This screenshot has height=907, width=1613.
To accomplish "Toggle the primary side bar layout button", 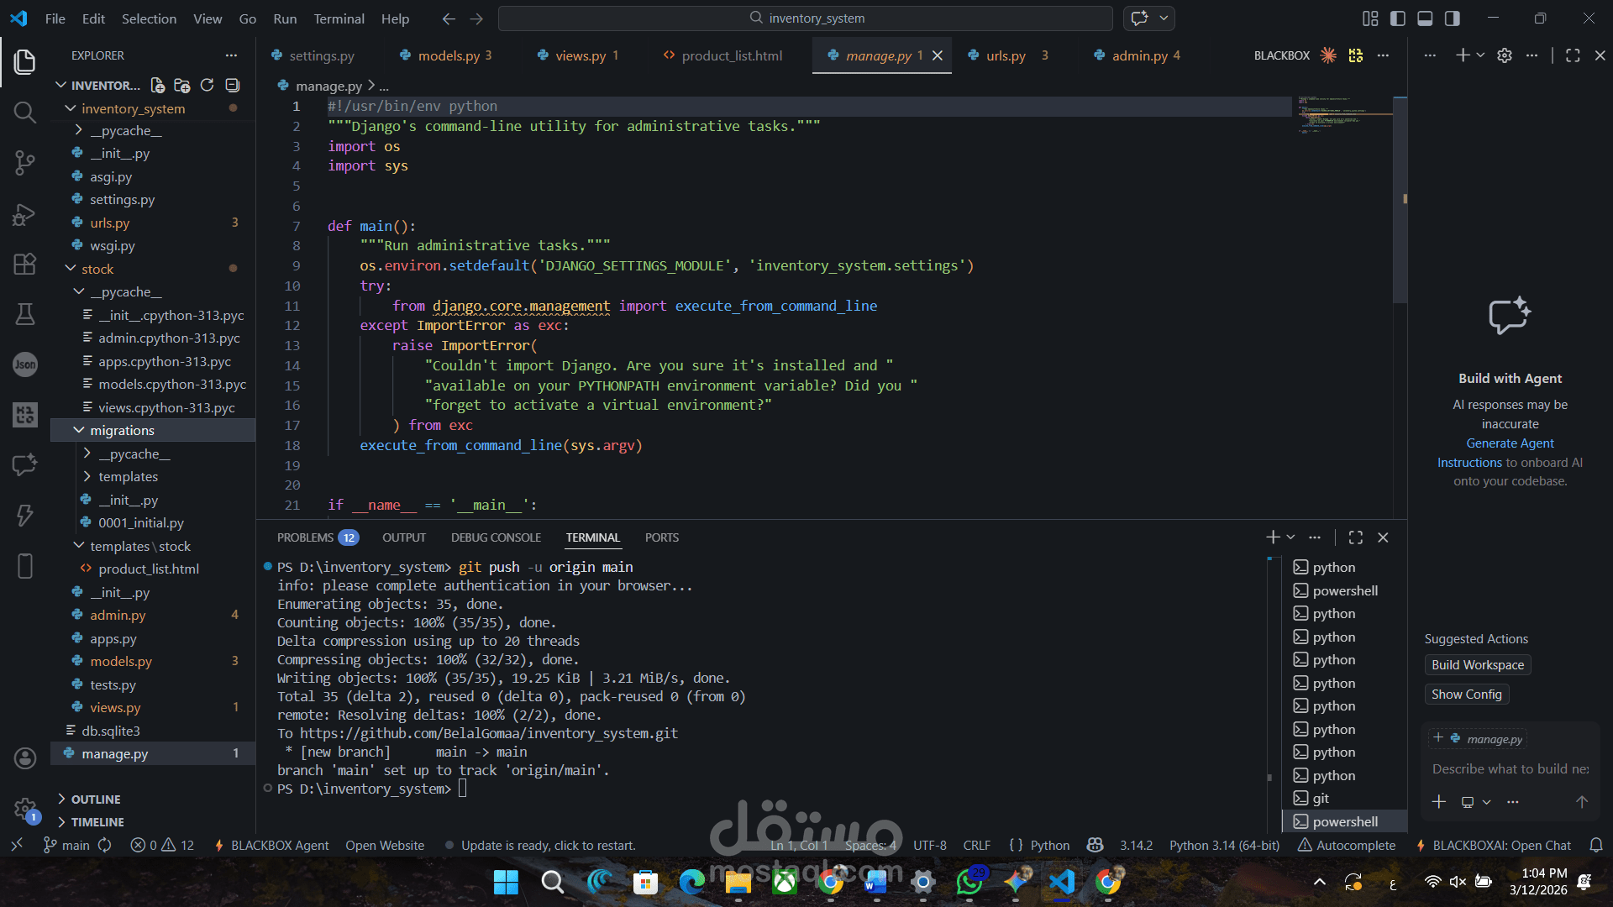I will 1397,18.
